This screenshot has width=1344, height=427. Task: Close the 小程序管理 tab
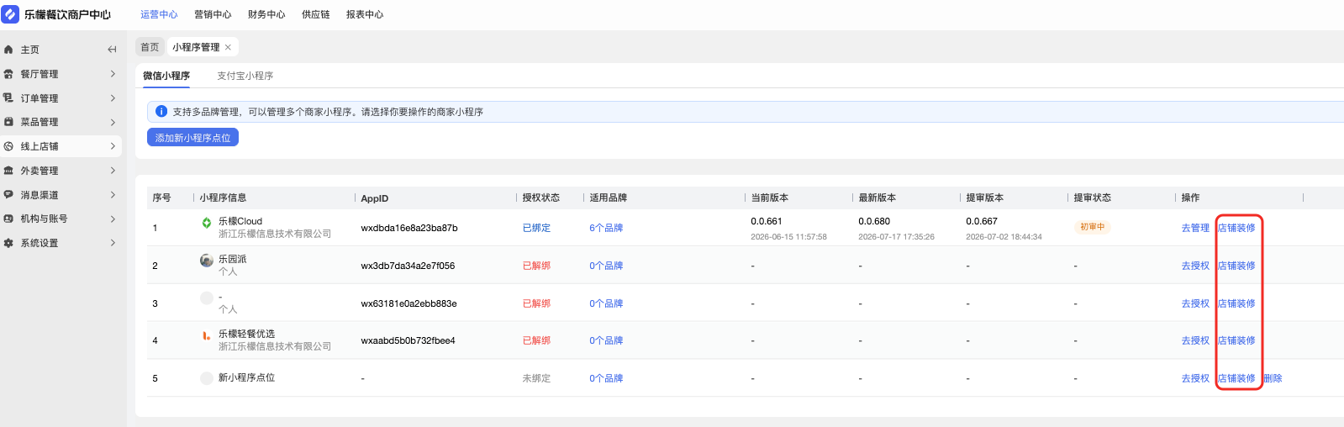228,47
